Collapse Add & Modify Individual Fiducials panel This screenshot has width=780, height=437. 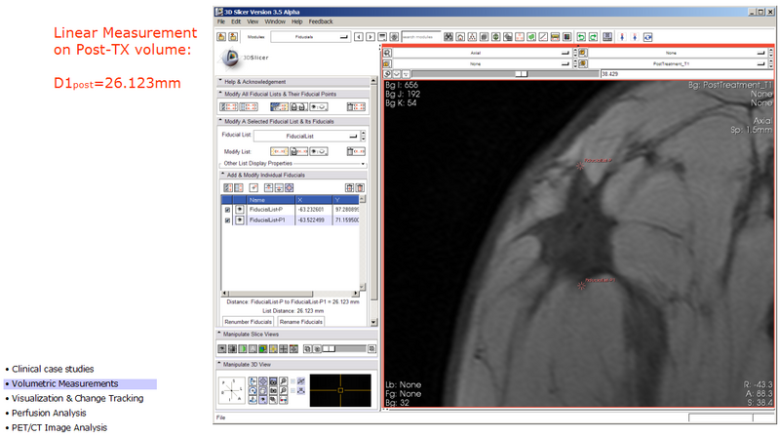[293, 175]
